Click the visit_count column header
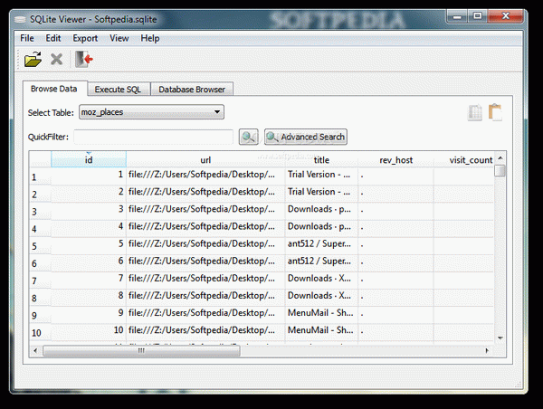Viewport: 543px width, 409px height. pyautogui.click(x=464, y=159)
